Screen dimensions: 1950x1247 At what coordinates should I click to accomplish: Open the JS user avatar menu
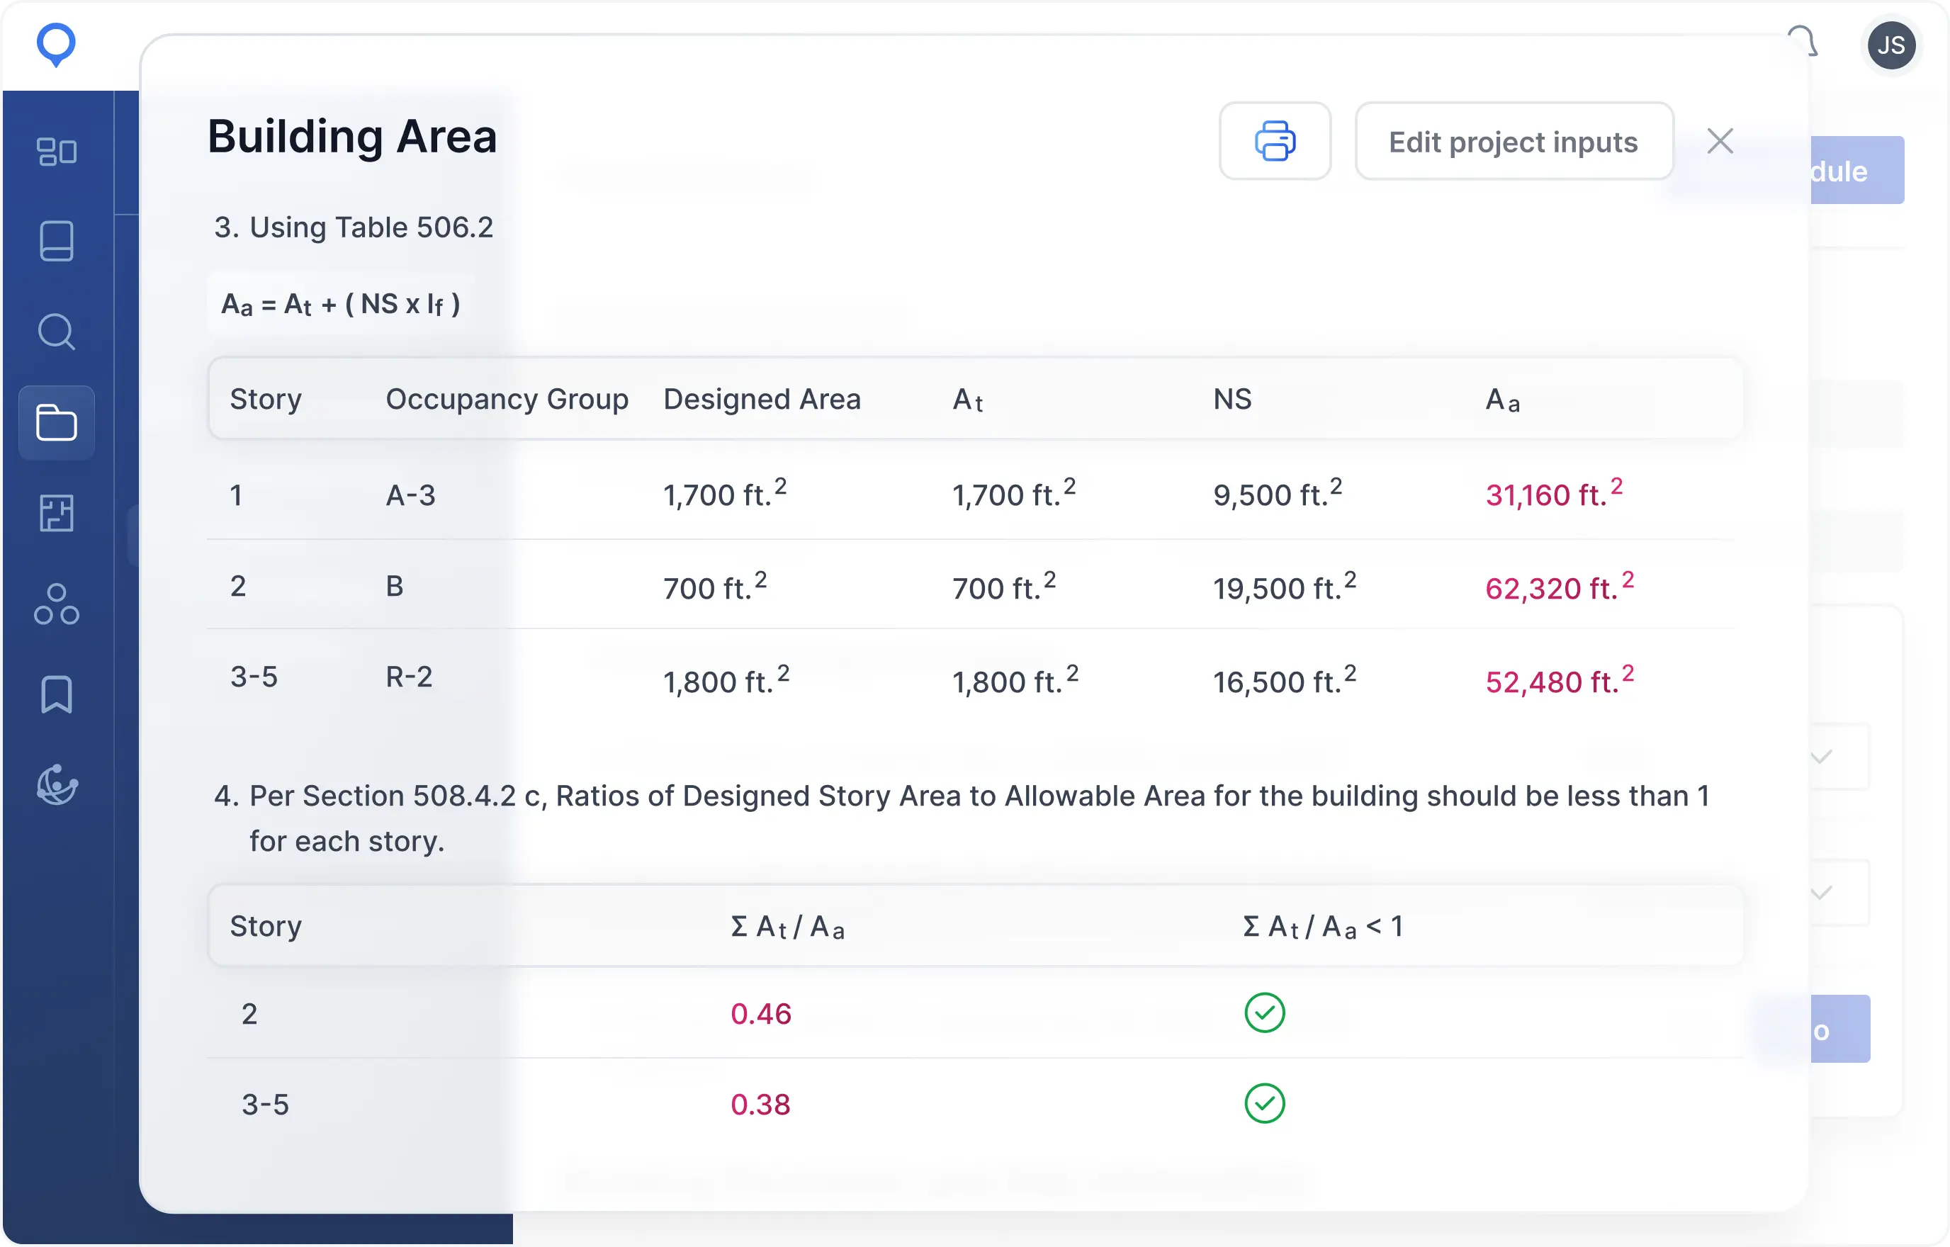coord(1891,45)
